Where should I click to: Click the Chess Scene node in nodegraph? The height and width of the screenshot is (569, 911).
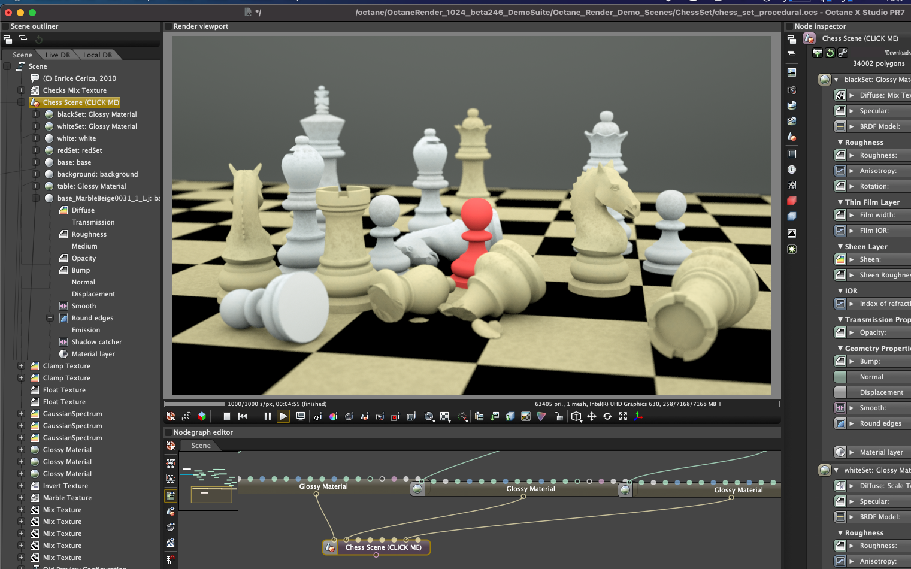pyautogui.click(x=376, y=547)
